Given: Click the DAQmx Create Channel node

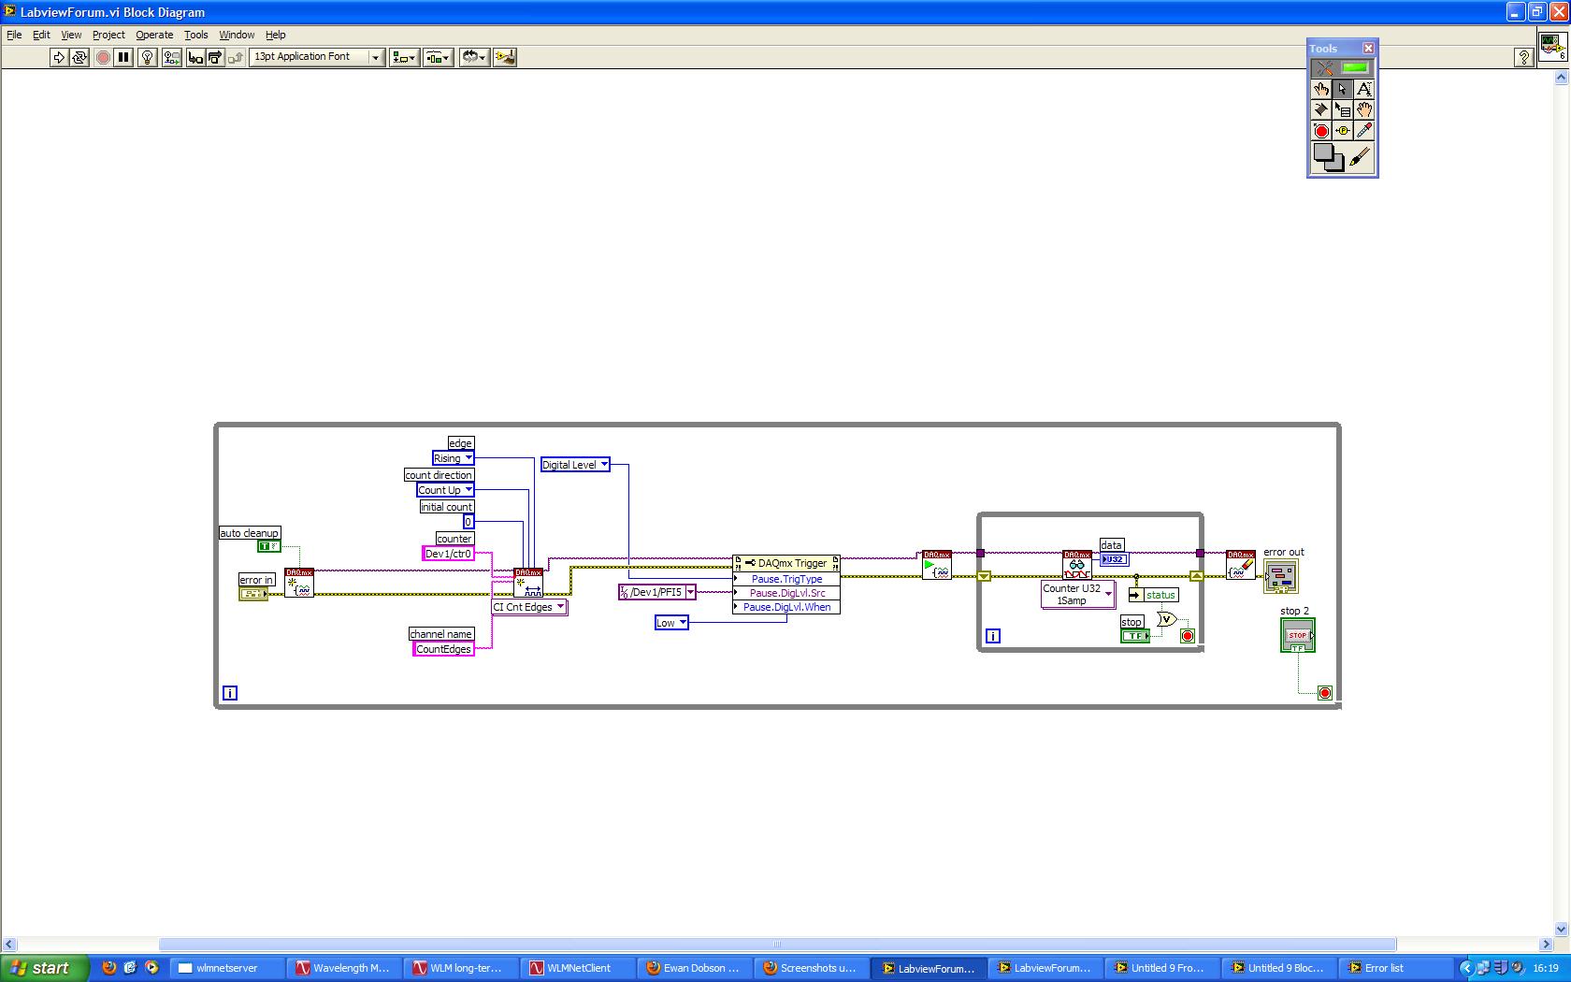Looking at the screenshot, I should point(528,583).
